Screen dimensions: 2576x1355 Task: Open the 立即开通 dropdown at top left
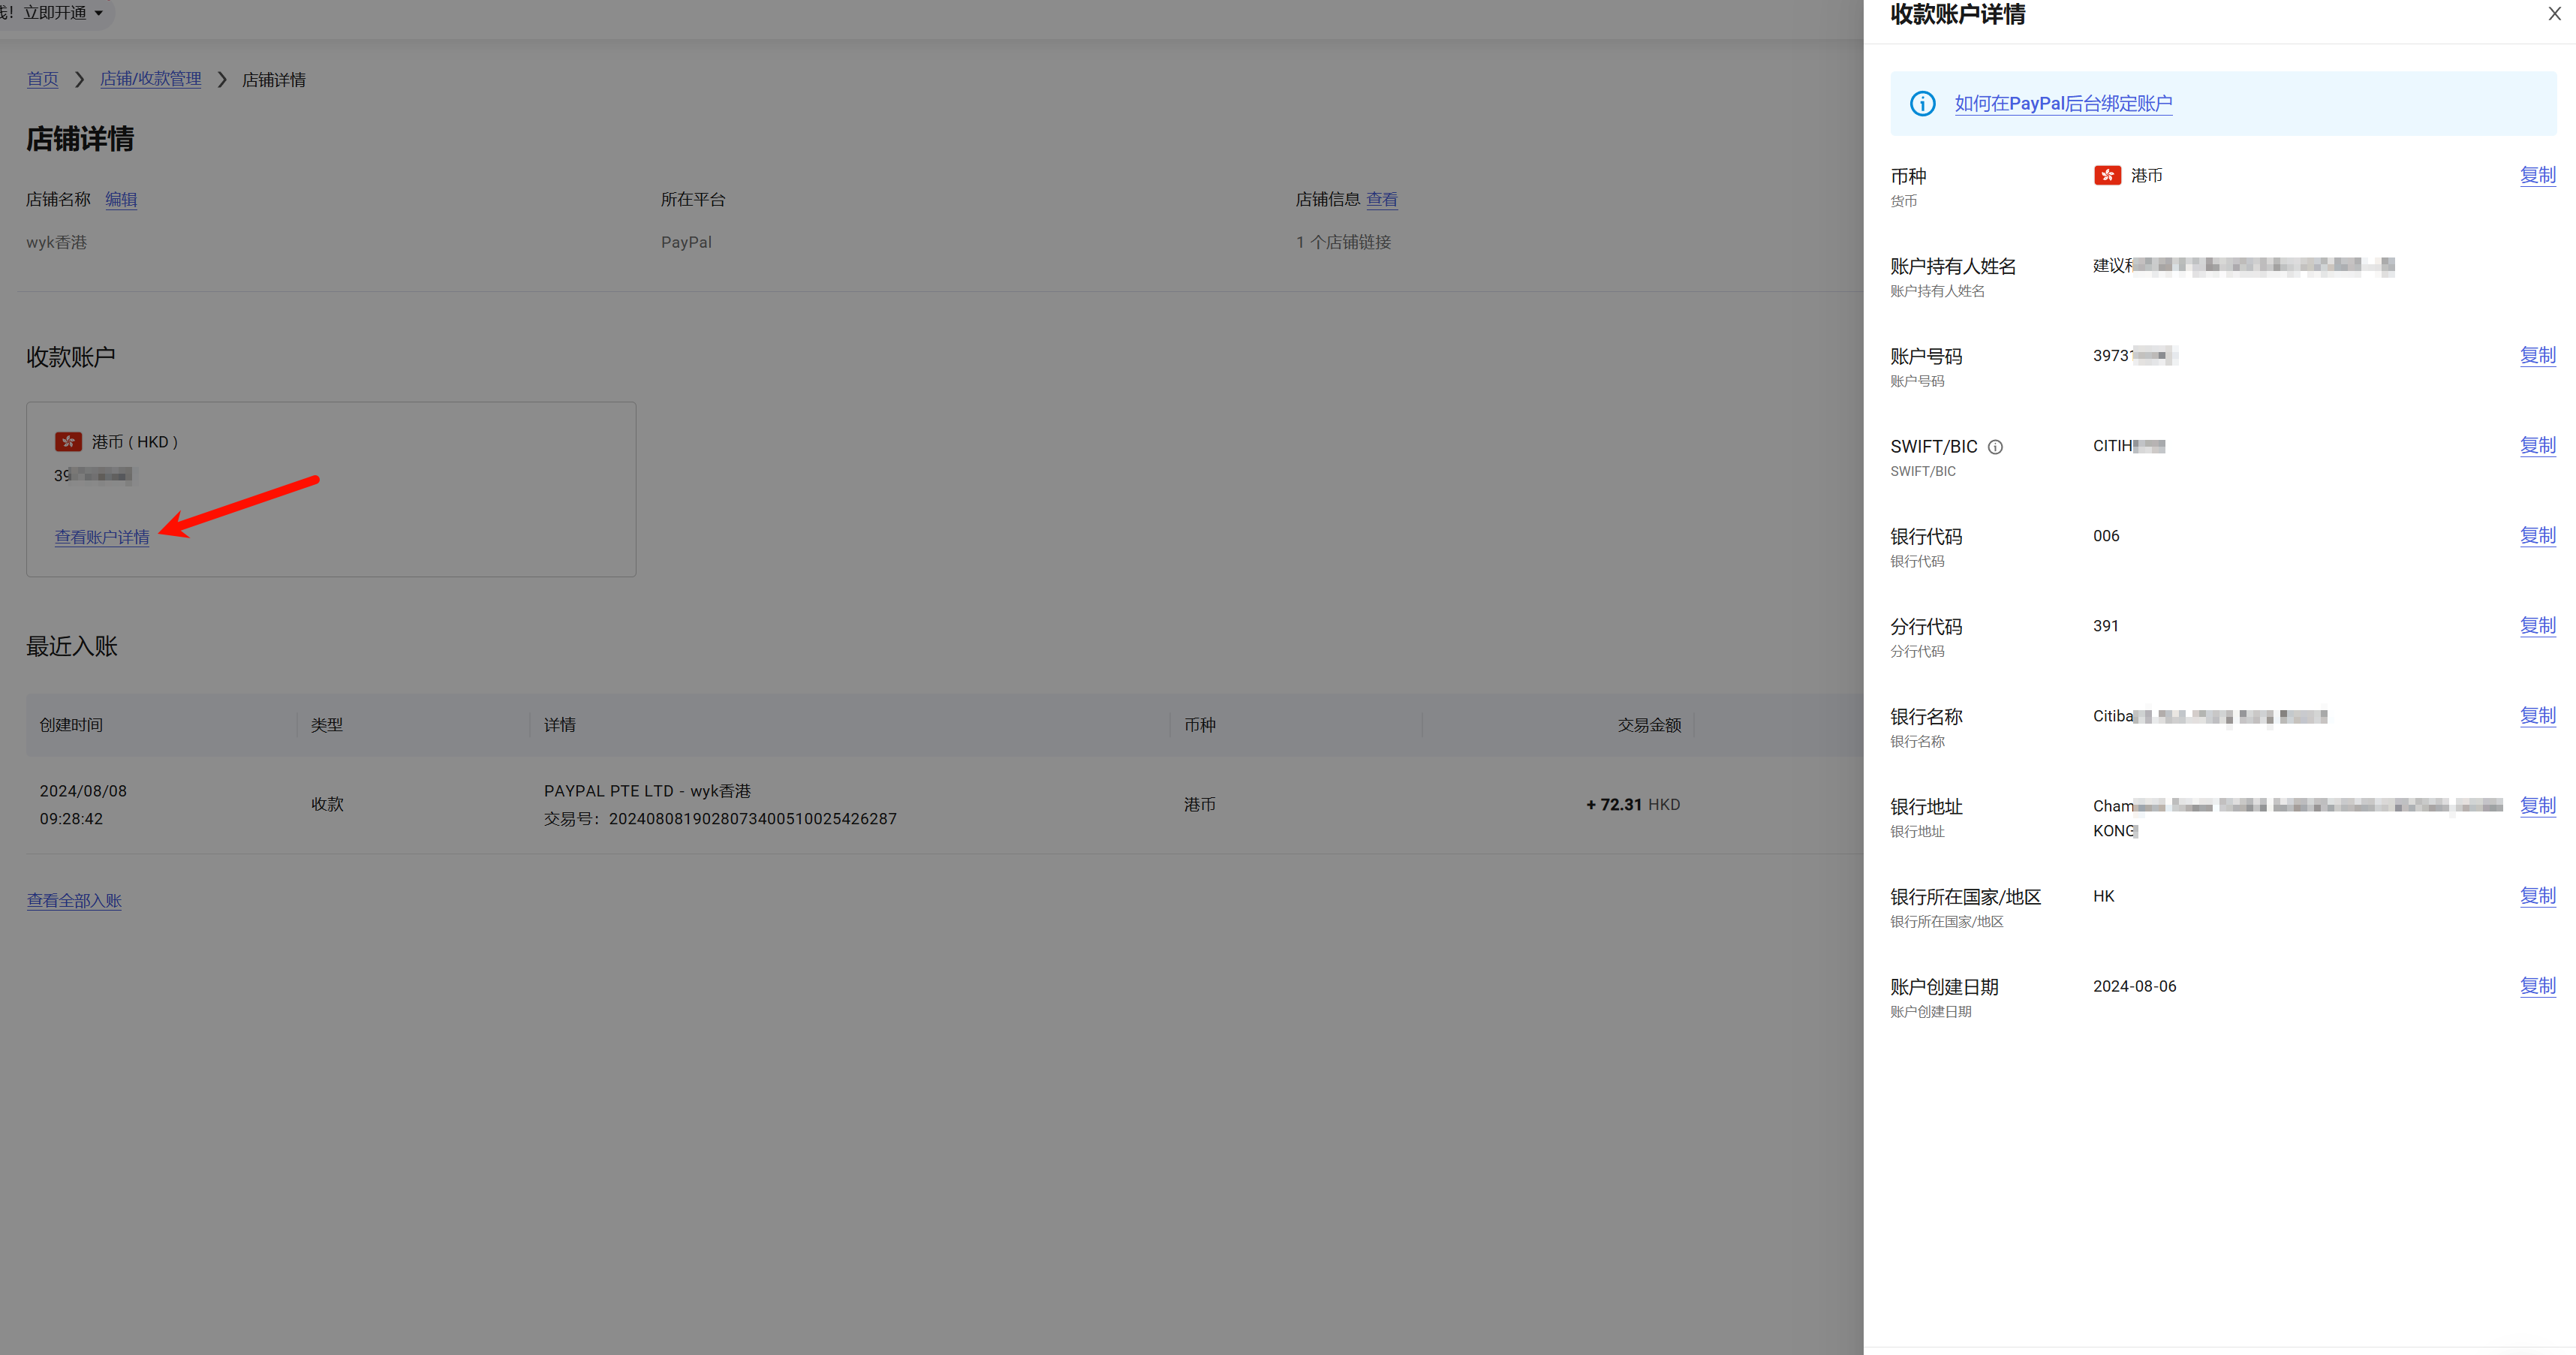[x=62, y=13]
